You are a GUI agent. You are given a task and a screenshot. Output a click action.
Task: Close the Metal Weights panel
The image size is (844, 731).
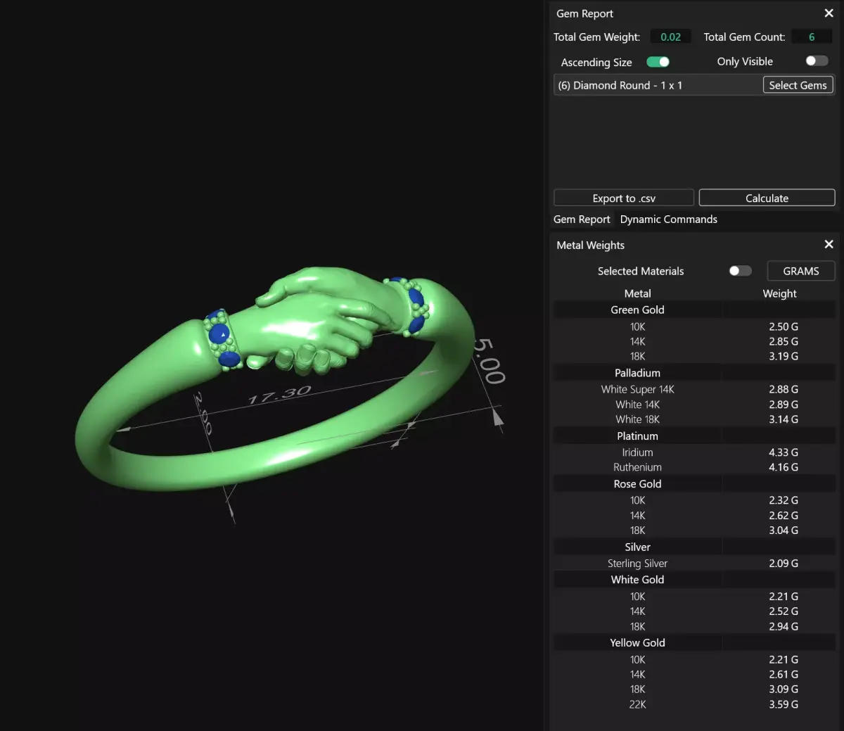click(x=829, y=244)
